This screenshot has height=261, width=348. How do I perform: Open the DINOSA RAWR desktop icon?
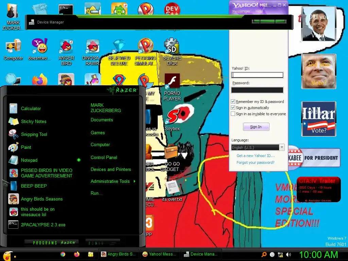(x=92, y=52)
